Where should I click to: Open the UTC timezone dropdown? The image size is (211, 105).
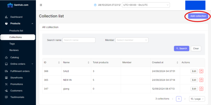(x=146, y=5)
